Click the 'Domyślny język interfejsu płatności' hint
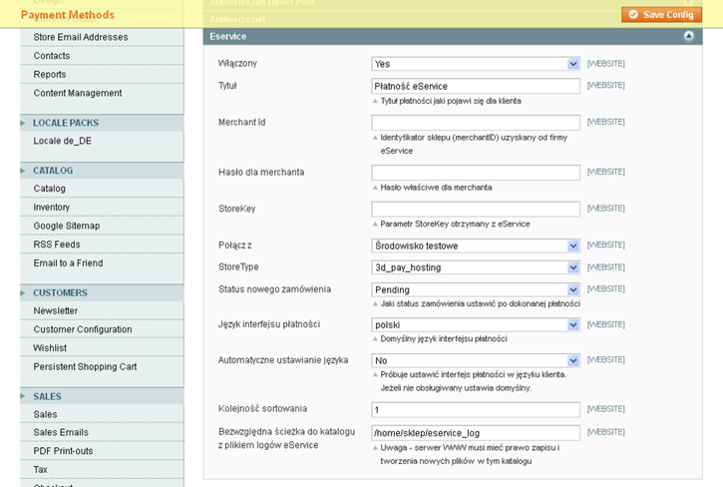Screen dimensions: 723x487 pos(444,339)
